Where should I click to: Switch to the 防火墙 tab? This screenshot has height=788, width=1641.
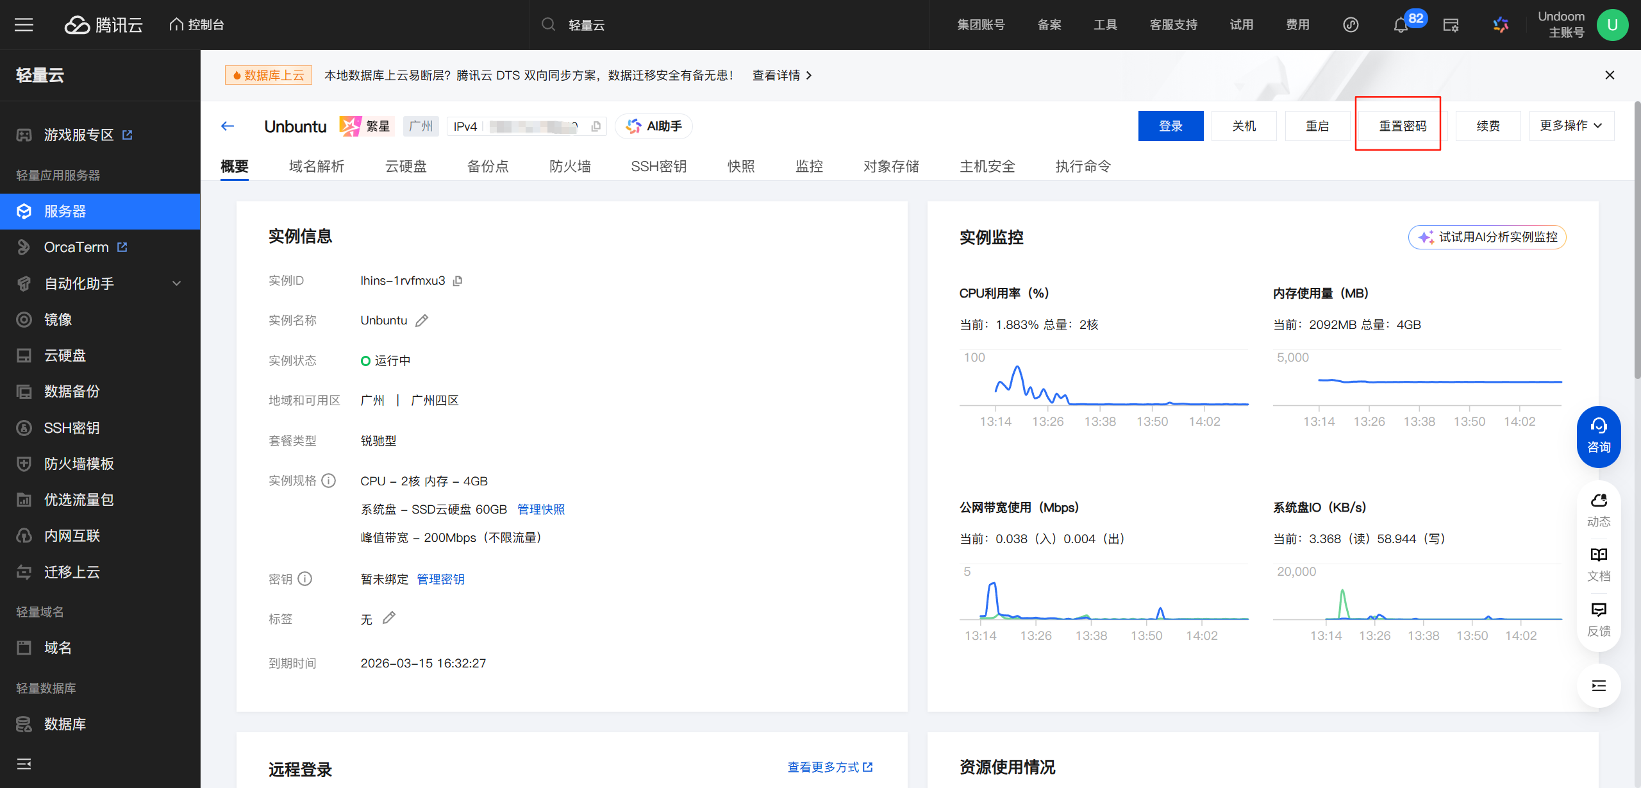point(569,167)
